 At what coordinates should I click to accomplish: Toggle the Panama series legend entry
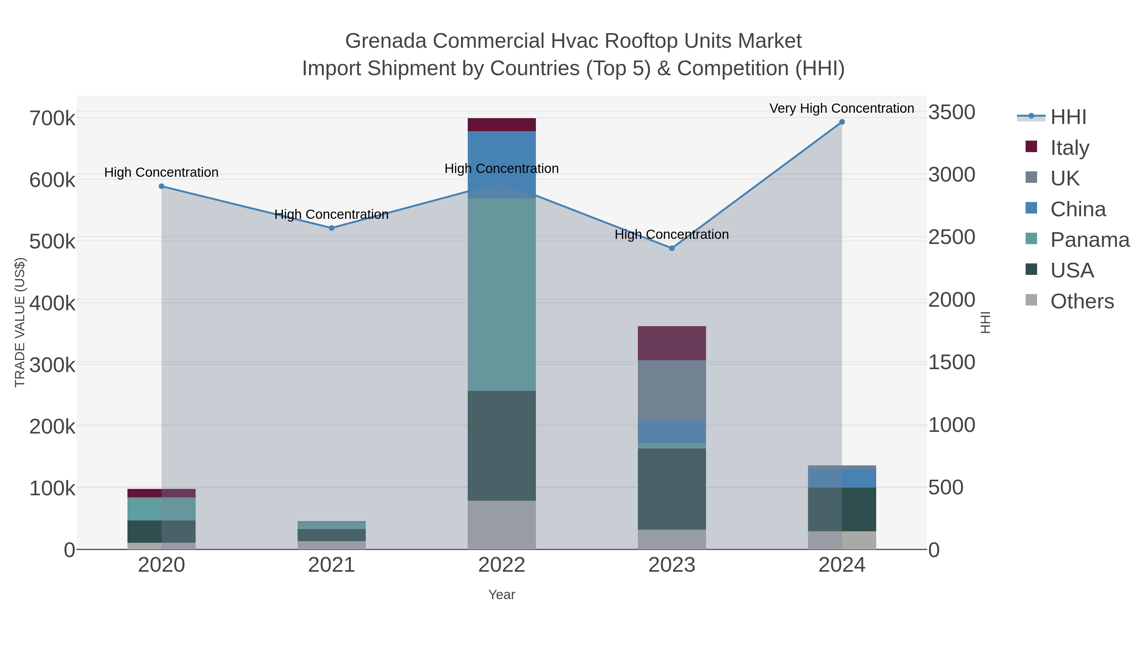click(1077, 240)
